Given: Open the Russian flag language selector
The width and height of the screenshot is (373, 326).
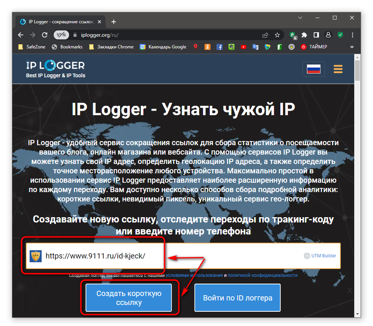Looking at the screenshot, I should click(x=313, y=69).
